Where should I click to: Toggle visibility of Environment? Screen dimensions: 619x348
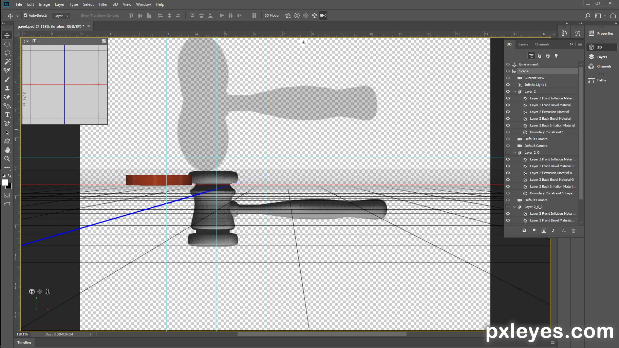coord(508,64)
